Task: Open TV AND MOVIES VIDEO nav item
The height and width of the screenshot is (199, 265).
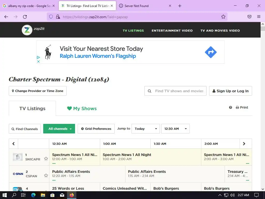Action: pos(220,31)
